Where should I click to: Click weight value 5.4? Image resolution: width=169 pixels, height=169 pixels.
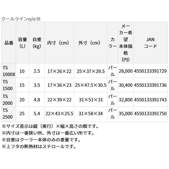[37, 114]
